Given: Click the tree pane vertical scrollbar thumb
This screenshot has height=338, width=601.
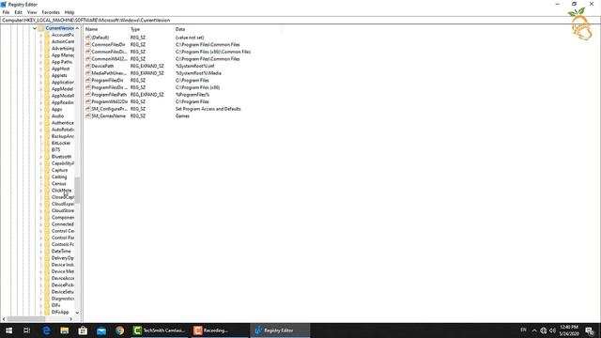Looking at the screenshot, I should pos(77,190).
